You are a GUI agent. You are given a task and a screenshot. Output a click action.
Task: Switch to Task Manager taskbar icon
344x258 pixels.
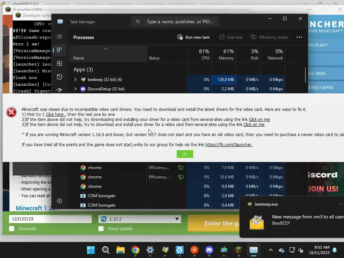click(x=253, y=250)
